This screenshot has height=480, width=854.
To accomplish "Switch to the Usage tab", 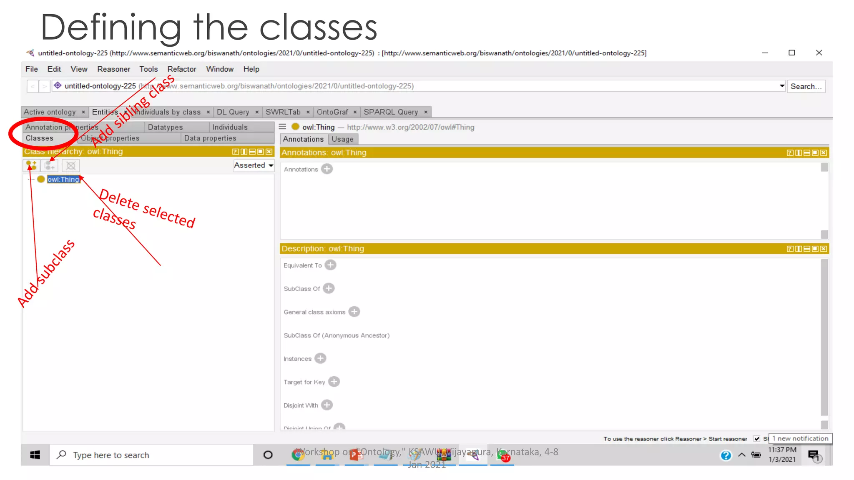I will 342,139.
